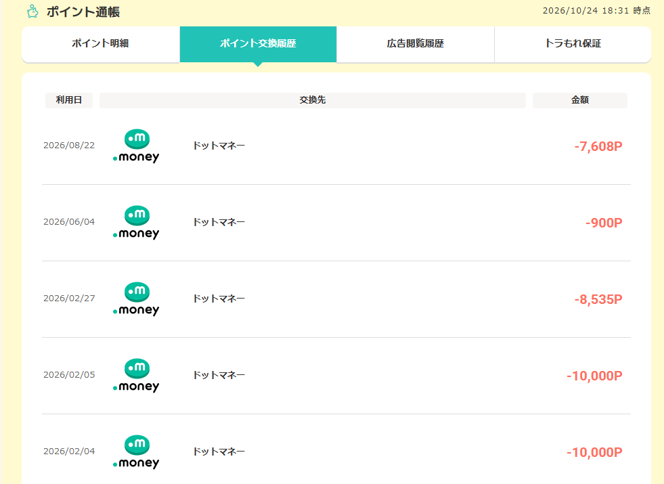The width and height of the screenshot is (664, 484).
Task: Click the .money logo in the 2026/02/27 row
Action: [x=136, y=299]
